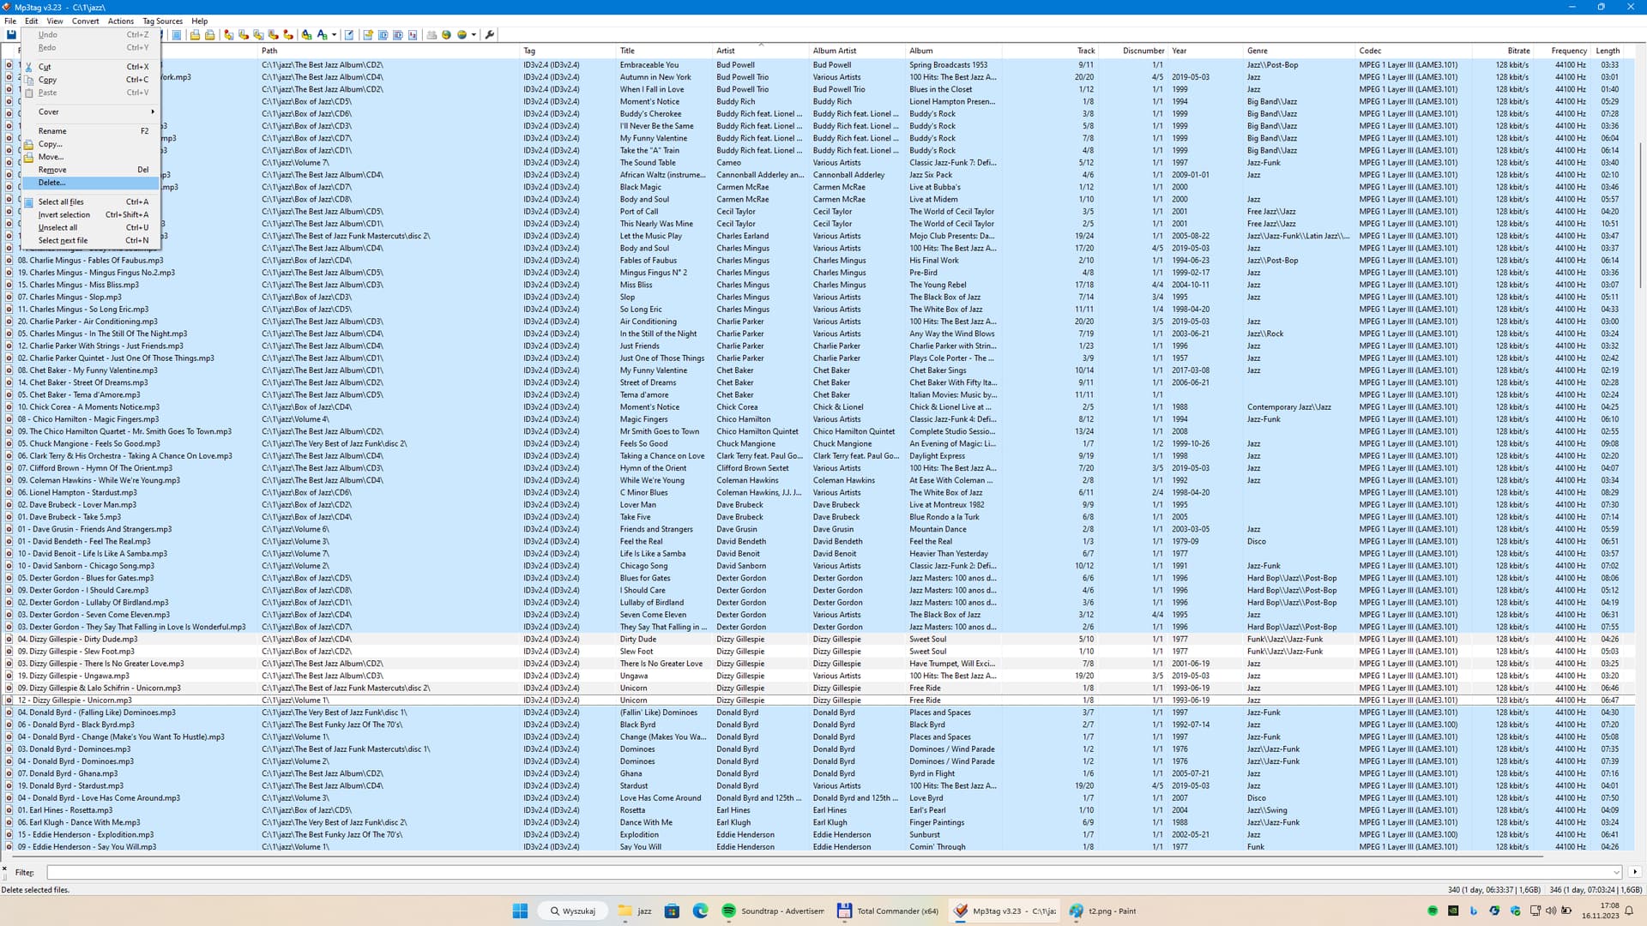Image resolution: width=1647 pixels, height=926 pixels.
Task: Open Microsoft Store from the taskbar
Action: (673, 911)
